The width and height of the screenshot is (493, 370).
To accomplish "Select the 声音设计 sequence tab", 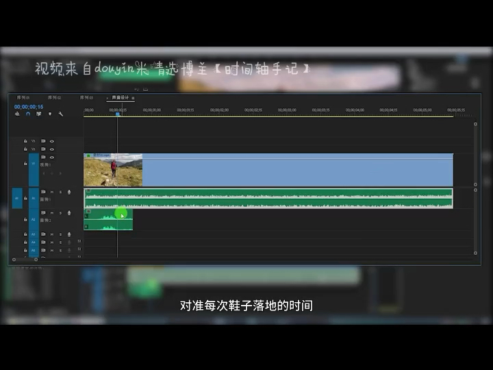I will click(x=121, y=98).
